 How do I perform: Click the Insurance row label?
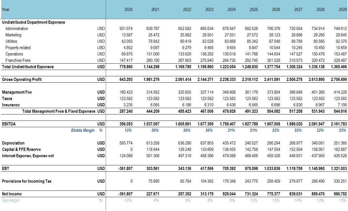pos(11,105)
